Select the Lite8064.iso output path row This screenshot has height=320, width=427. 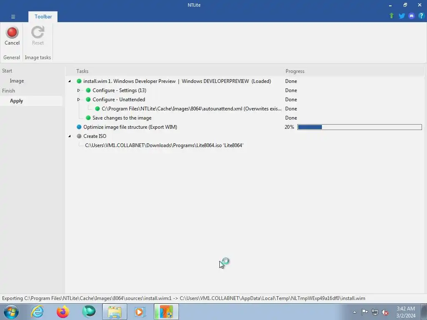(164, 145)
